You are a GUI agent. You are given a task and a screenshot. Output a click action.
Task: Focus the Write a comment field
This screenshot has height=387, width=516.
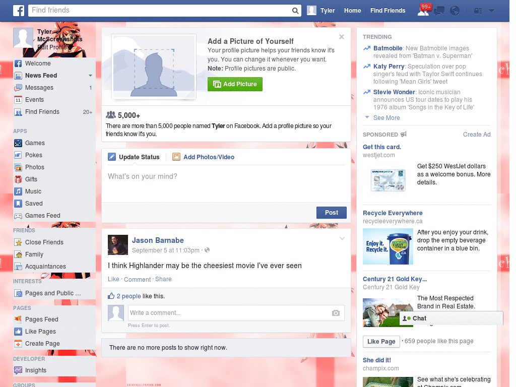pos(236,313)
